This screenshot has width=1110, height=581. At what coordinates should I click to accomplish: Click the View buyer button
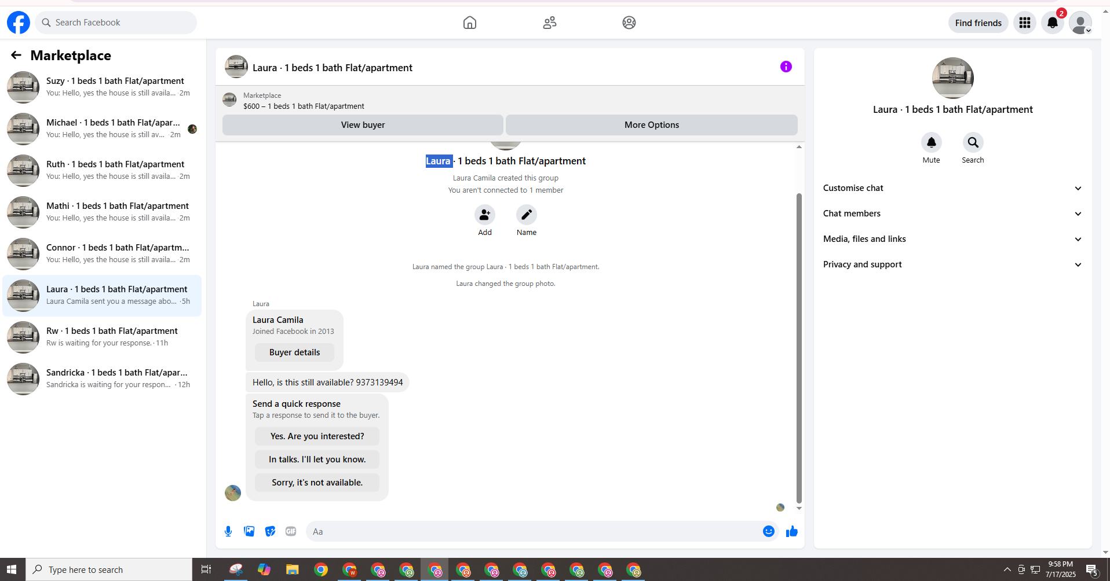(x=363, y=125)
